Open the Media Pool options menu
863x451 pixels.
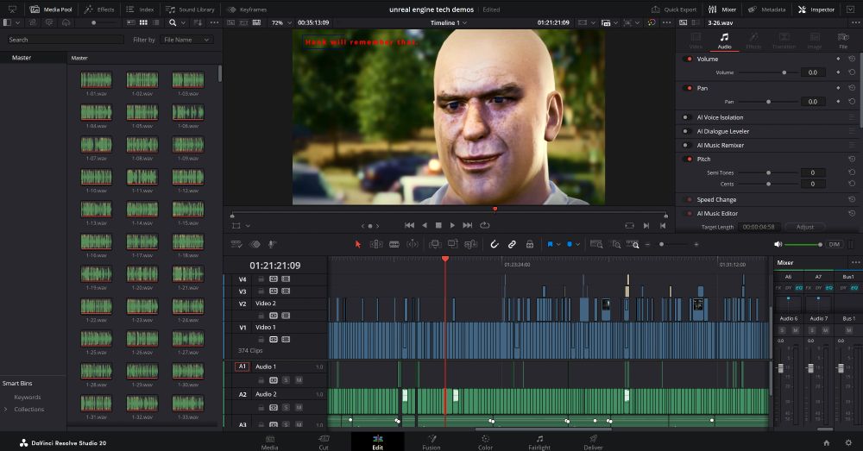[214, 22]
